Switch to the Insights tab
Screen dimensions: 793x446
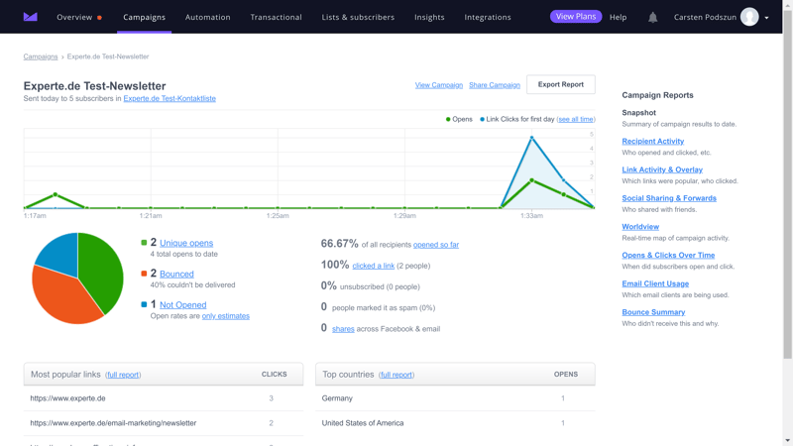(x=429, y=17)
